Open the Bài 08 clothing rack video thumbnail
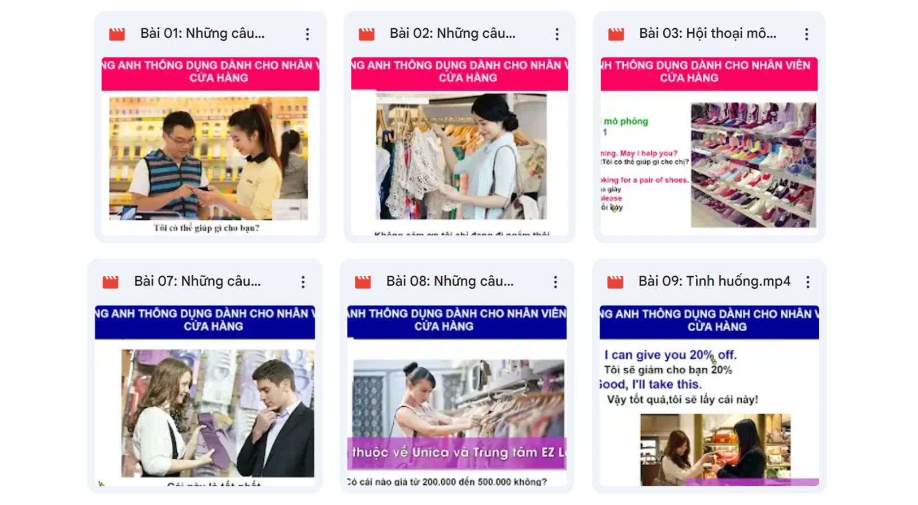The image size is (918, 505). (457, 395)
